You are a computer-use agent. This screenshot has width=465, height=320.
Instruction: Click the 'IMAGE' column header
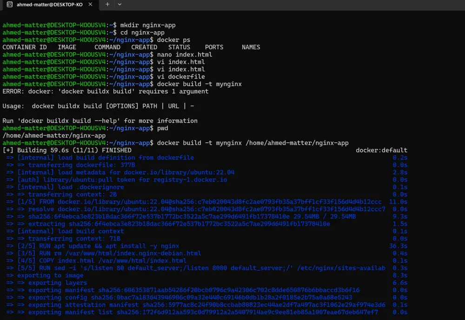[66, 47]
